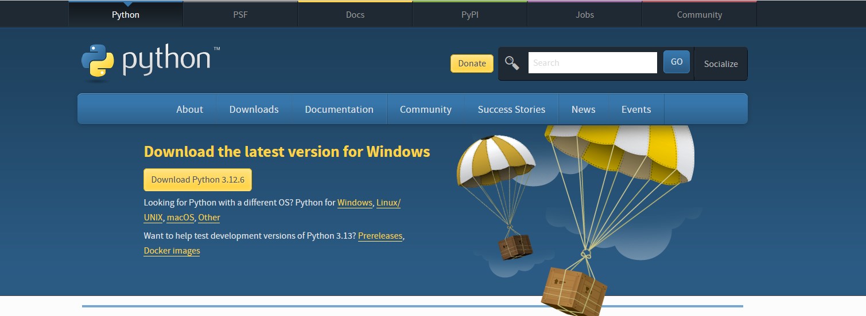
Task: Open the PyPI top tab
Action: [470, 15]
